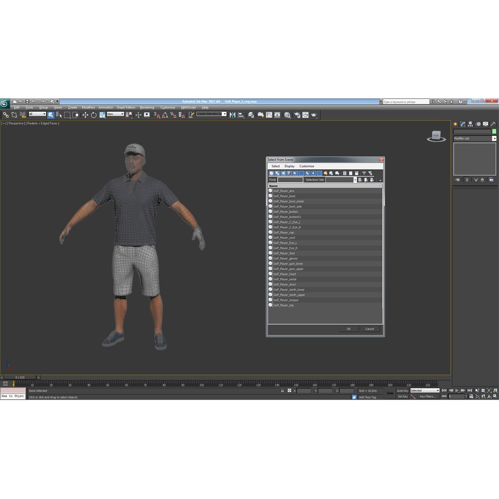This screenshot has height=499, width=499.
Task: Open the Create panel tab
Action: click(456, 124)
